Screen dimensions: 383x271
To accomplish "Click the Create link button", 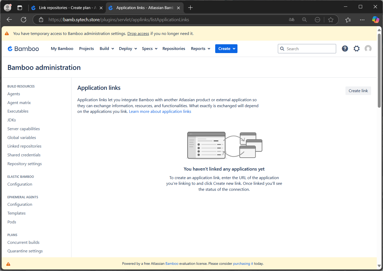I will click(358, 91).
